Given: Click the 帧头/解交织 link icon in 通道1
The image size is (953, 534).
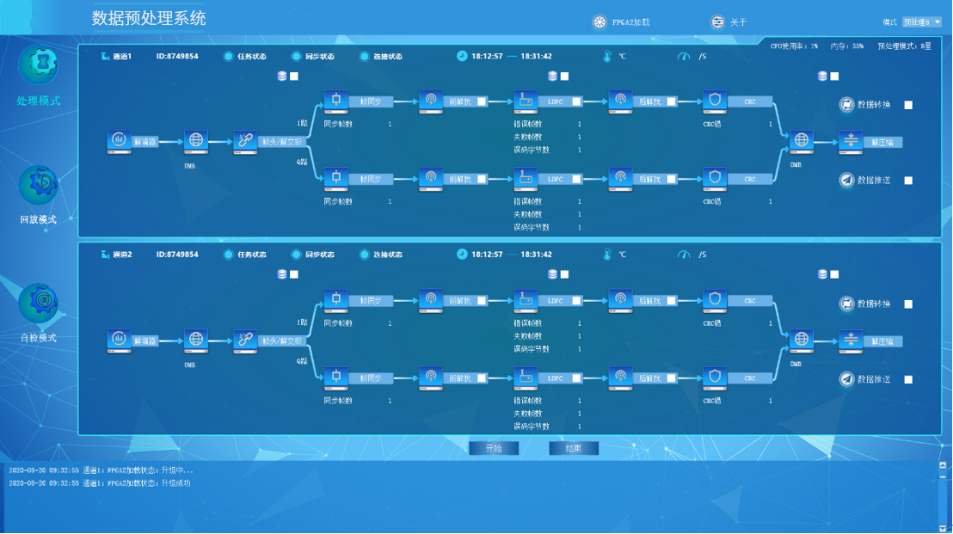Looking at the screenshot, I should coord(245,141).
